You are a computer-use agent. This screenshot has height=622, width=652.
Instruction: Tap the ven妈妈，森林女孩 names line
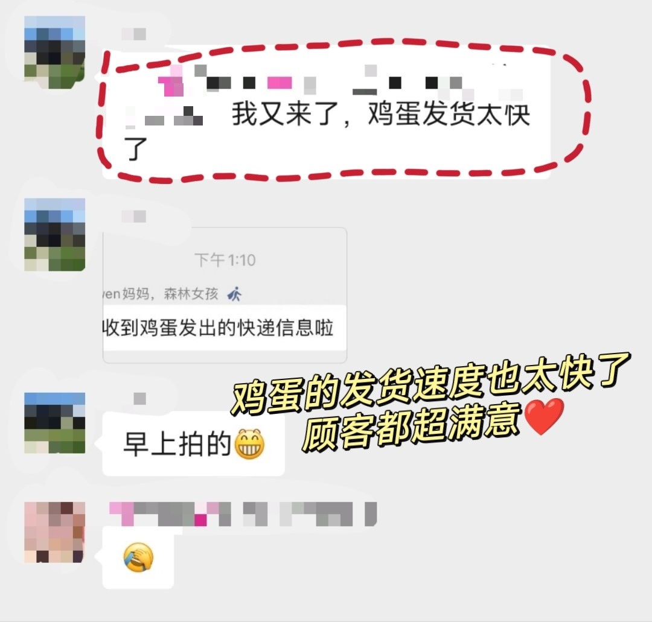(161, 294)
